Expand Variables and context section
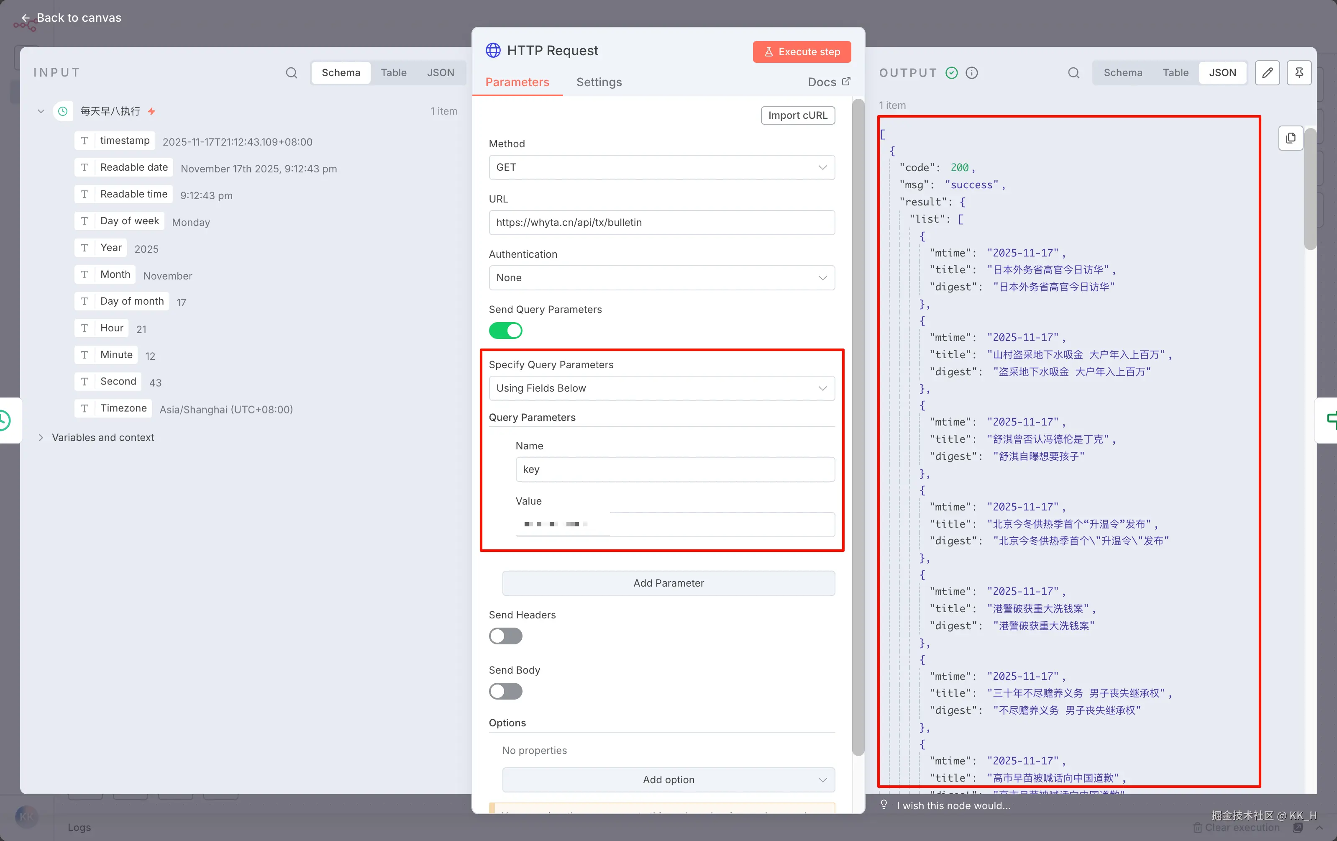Viewport: 1337px width, 841px height. [41, 438]
